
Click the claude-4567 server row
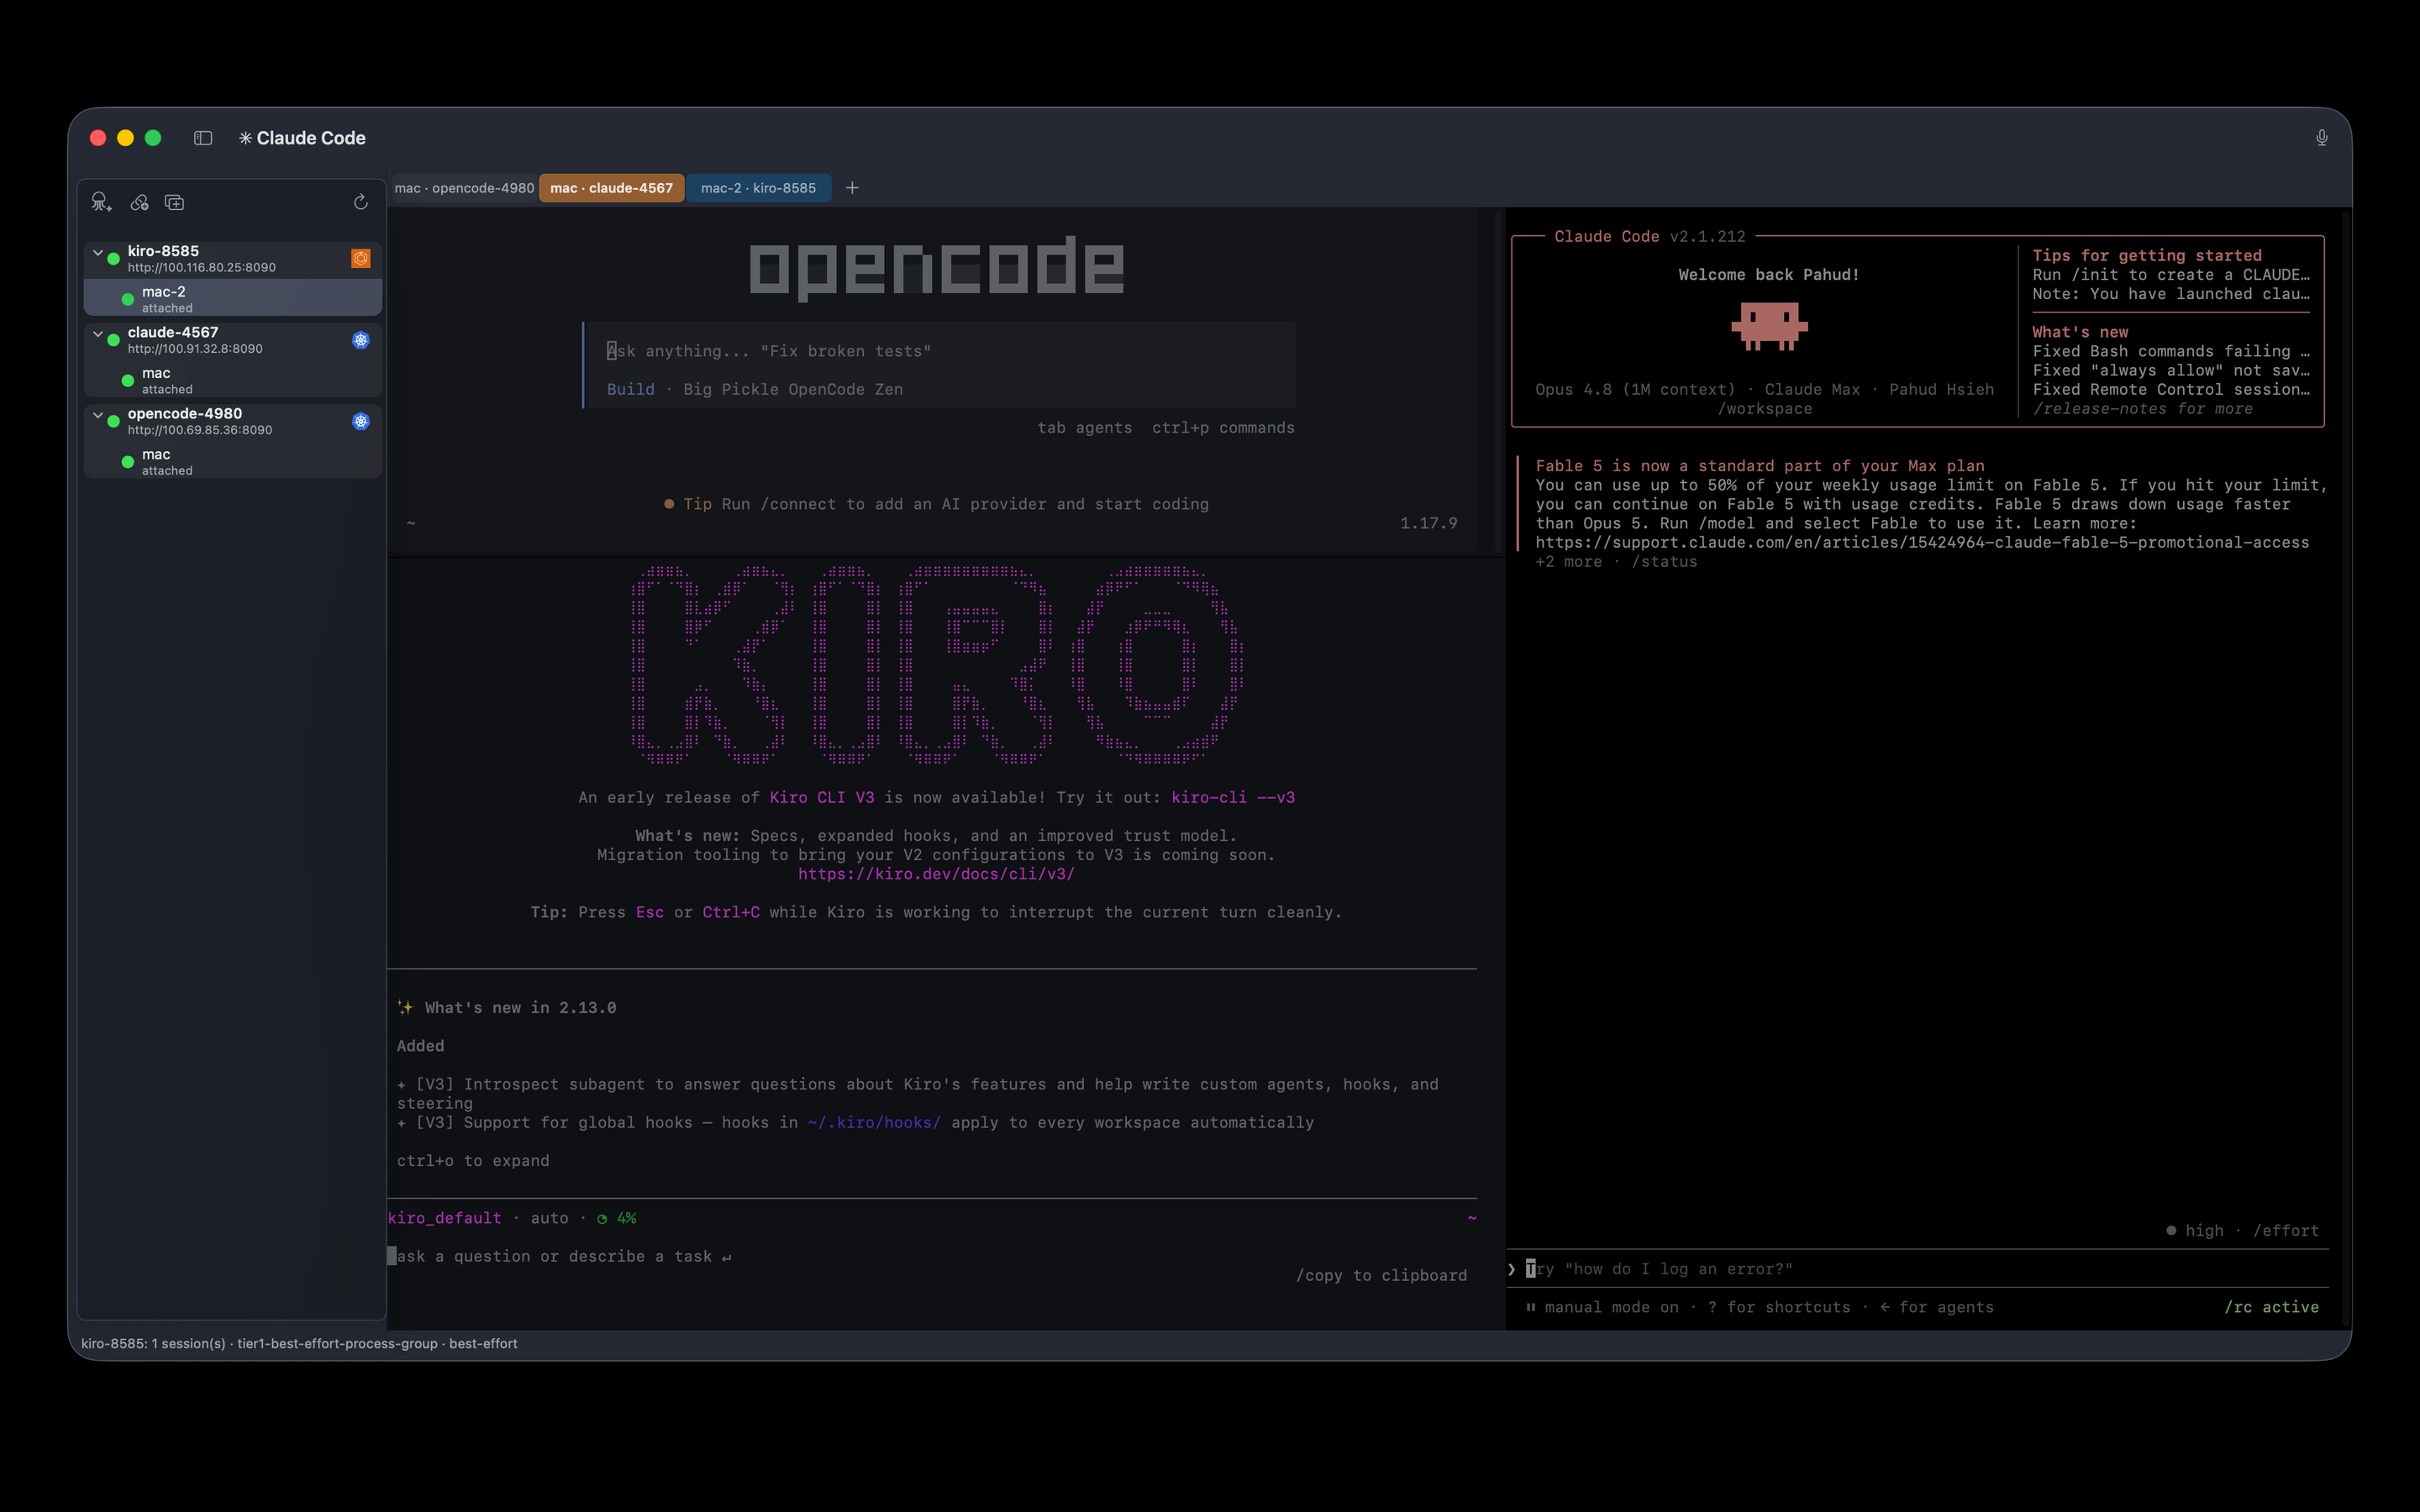point(233,340)
